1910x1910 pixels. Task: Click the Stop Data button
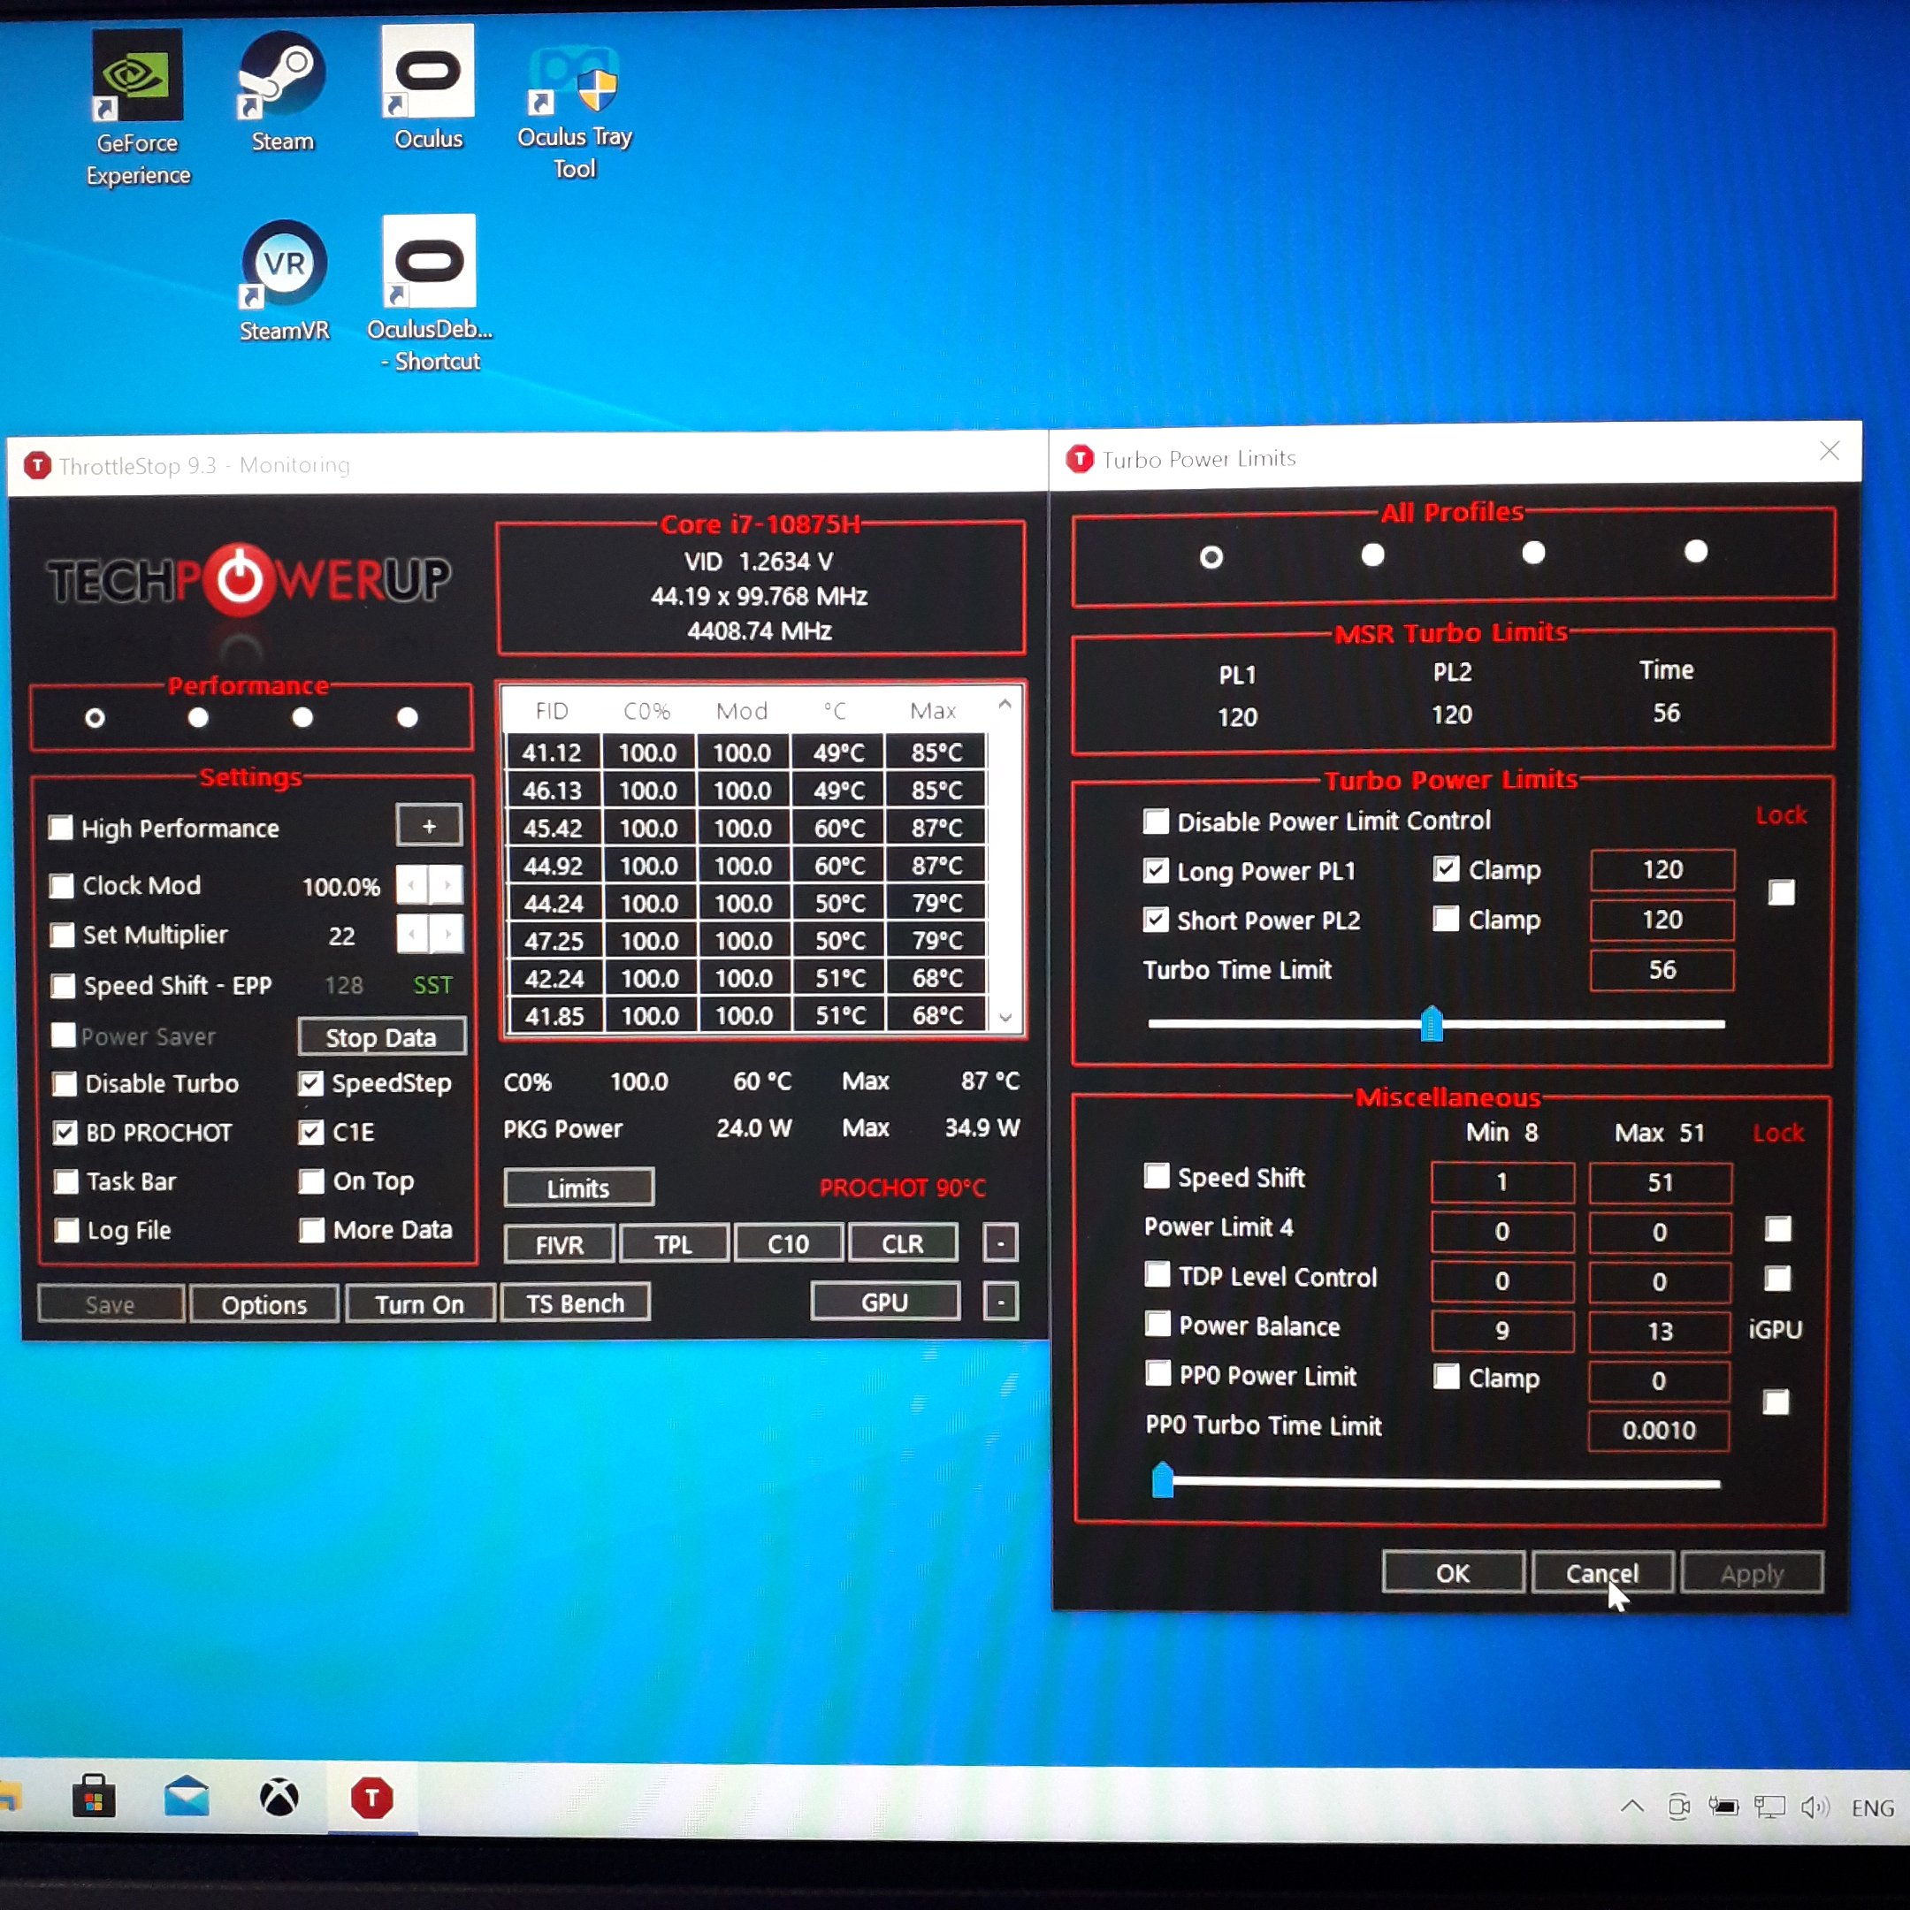[380, 1037]
